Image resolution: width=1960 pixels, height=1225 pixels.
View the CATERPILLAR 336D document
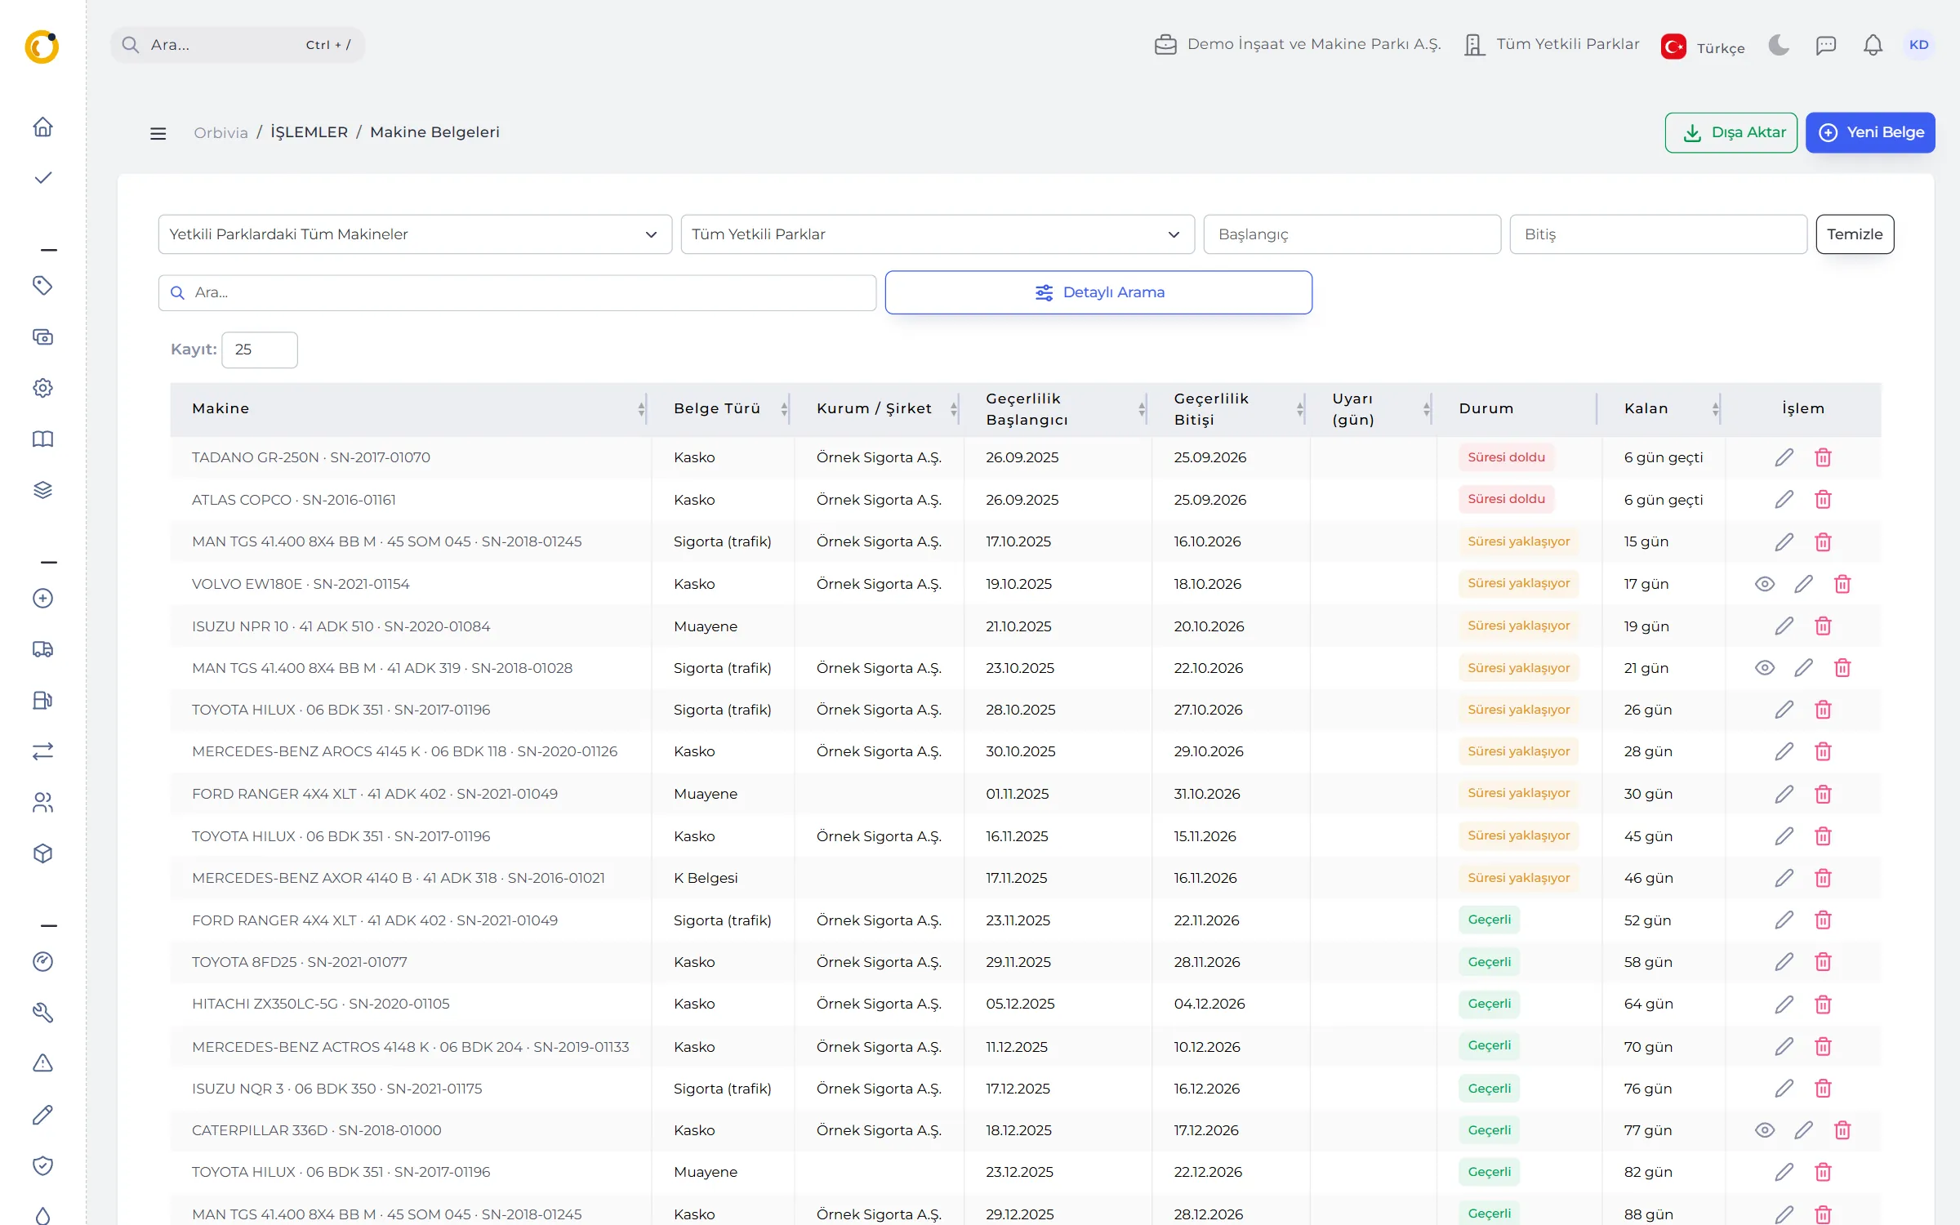point(1764,1129)
